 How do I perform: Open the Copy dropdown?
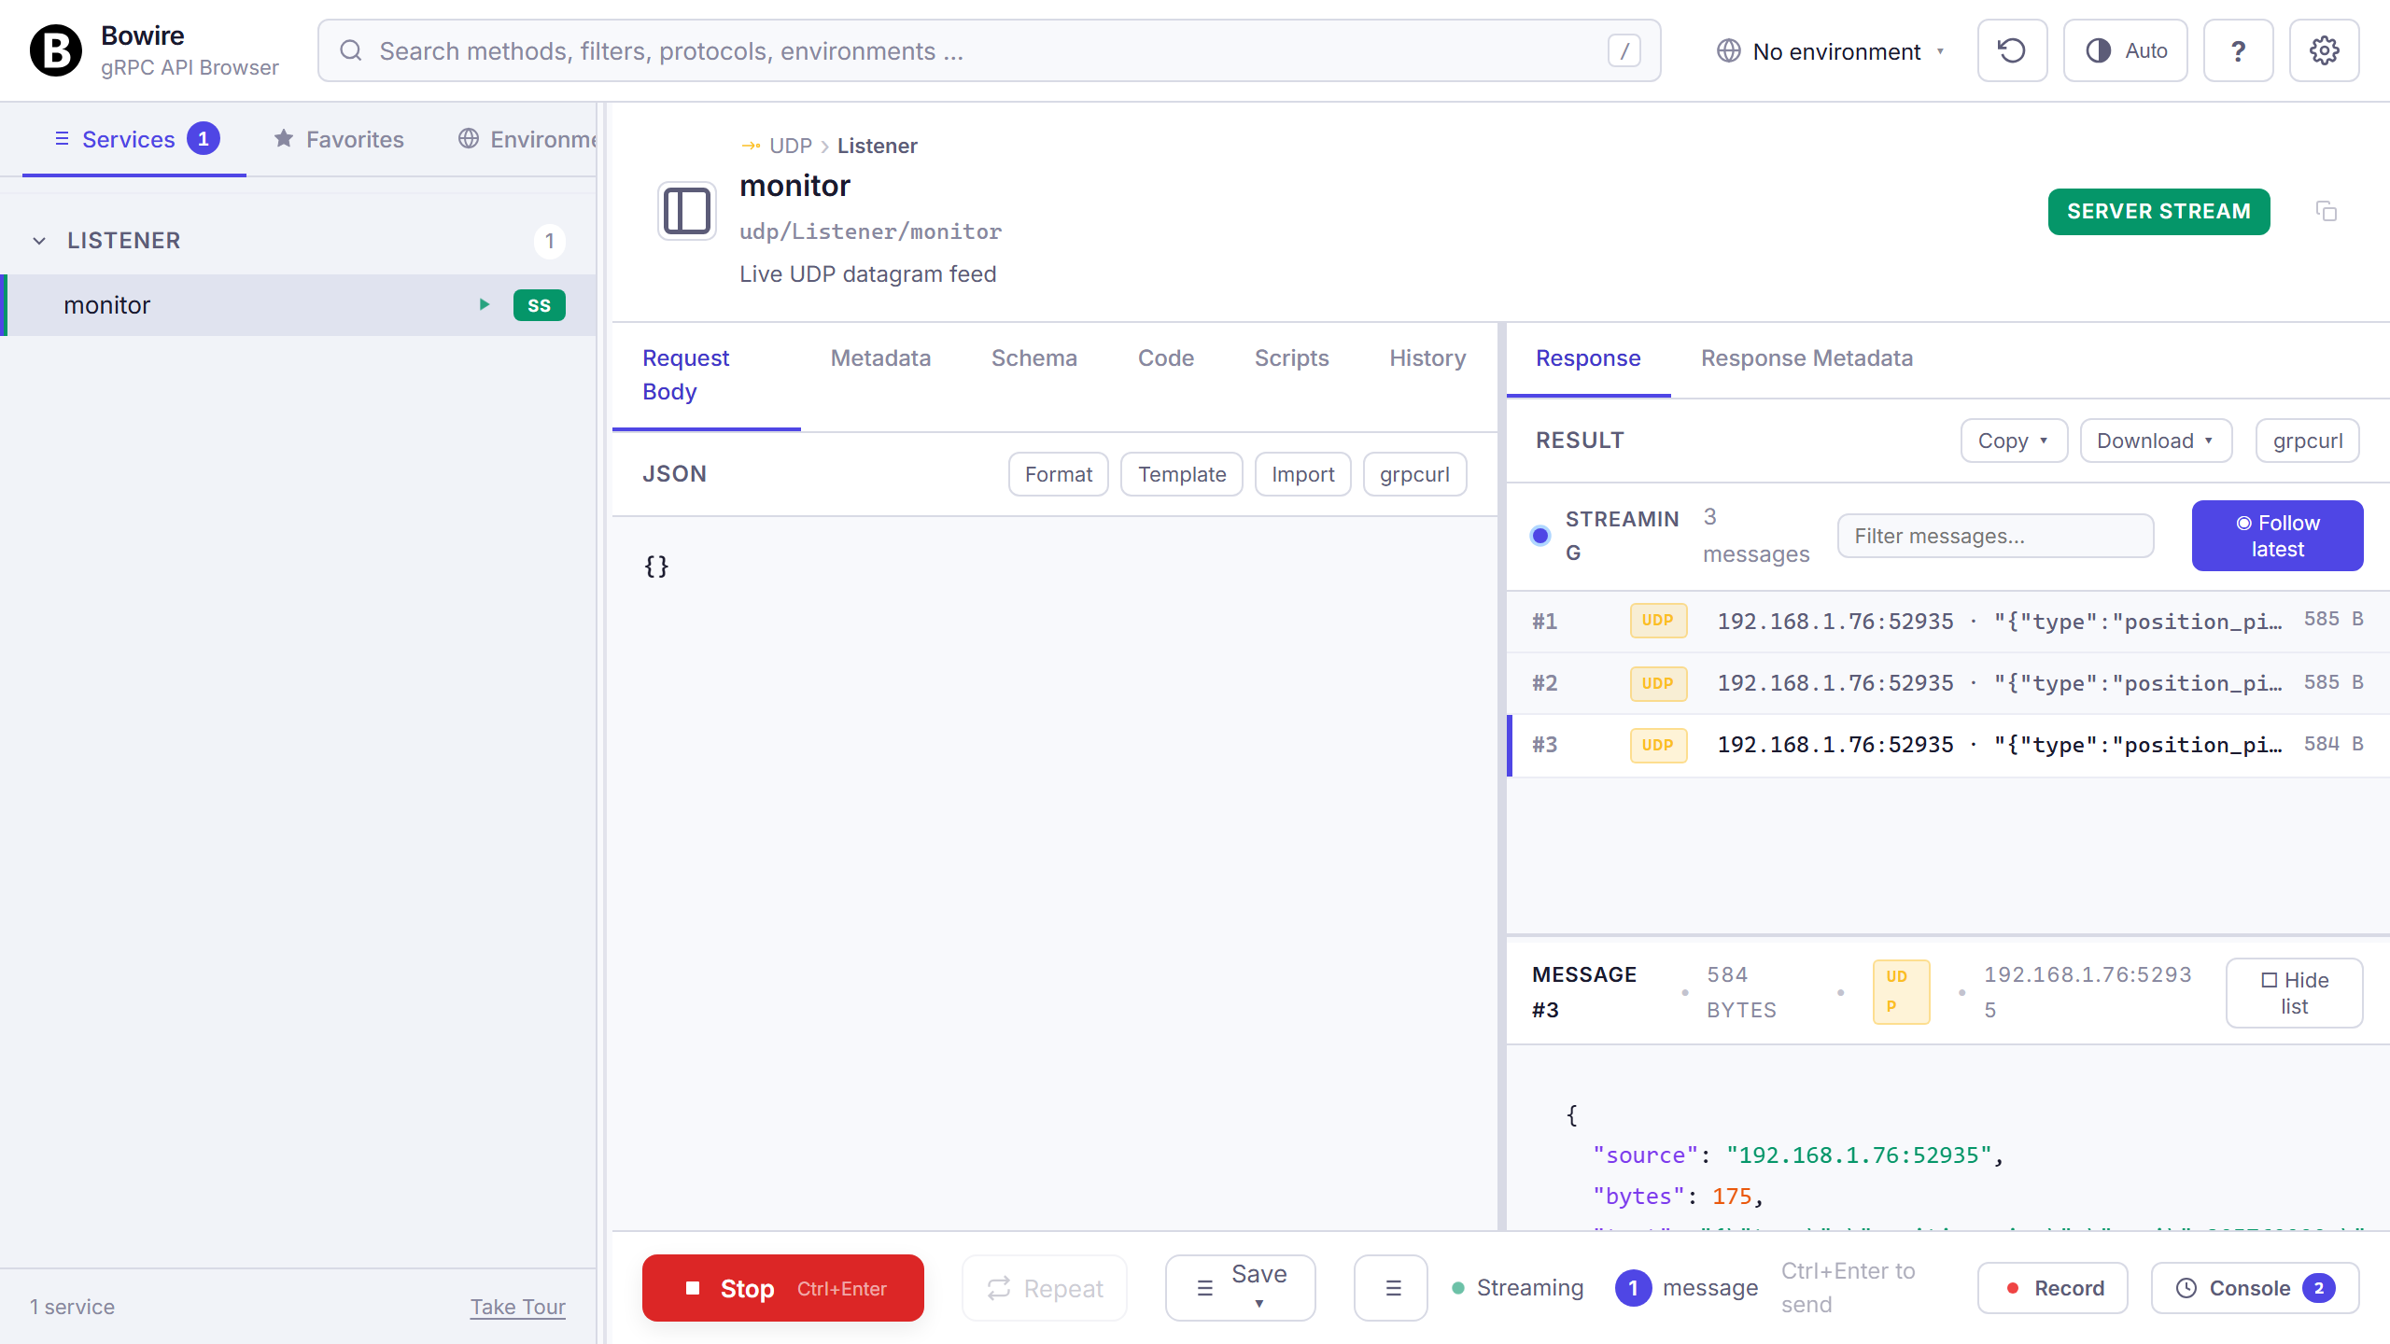(2014, 441)
